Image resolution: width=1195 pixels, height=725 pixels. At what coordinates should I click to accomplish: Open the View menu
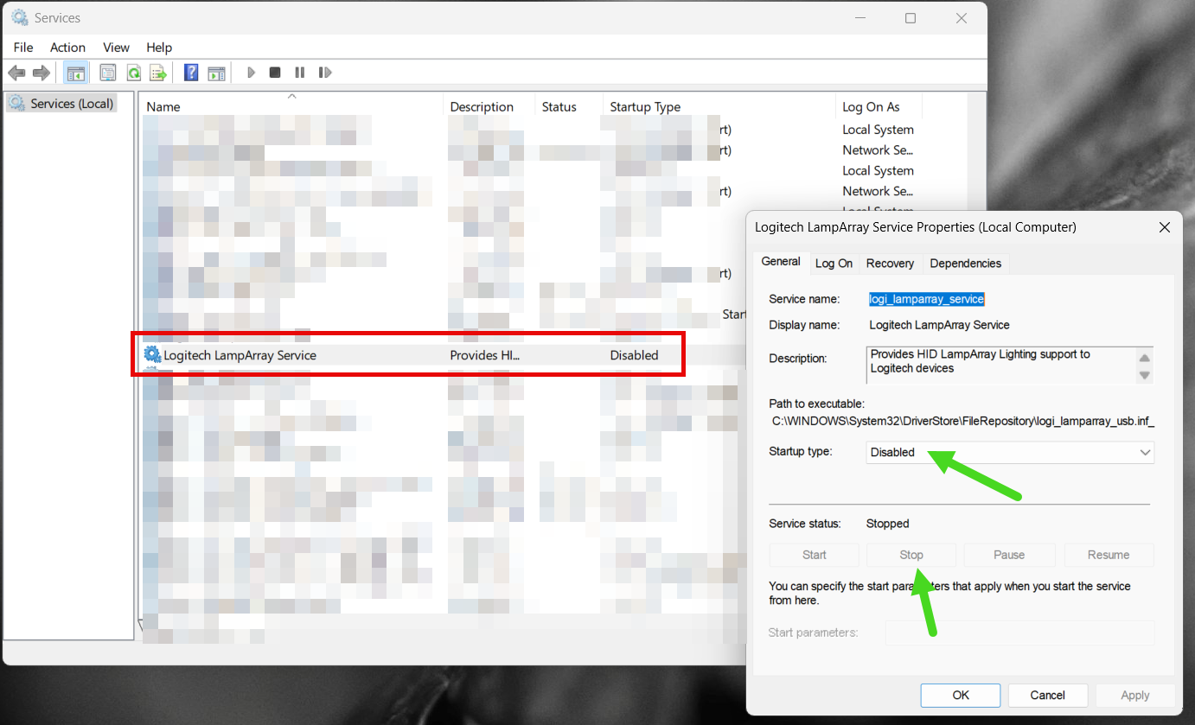[116, 48]
